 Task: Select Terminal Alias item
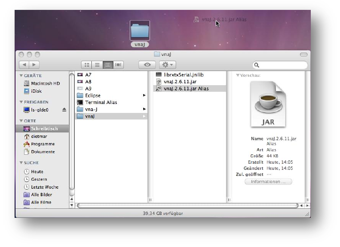click(111, 102)
